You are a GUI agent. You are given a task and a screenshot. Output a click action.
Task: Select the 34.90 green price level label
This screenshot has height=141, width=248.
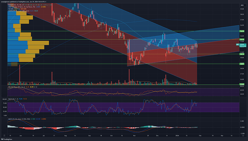click(x=242, y=31)
